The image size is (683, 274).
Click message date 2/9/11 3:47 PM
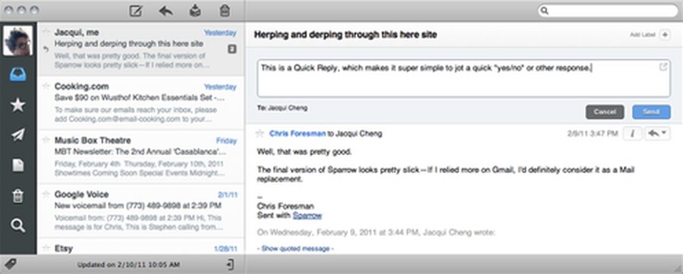593,134
